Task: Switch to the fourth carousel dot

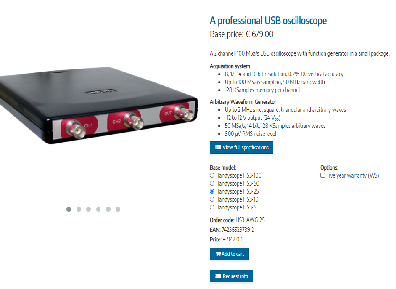Action: tap(98, 209)
